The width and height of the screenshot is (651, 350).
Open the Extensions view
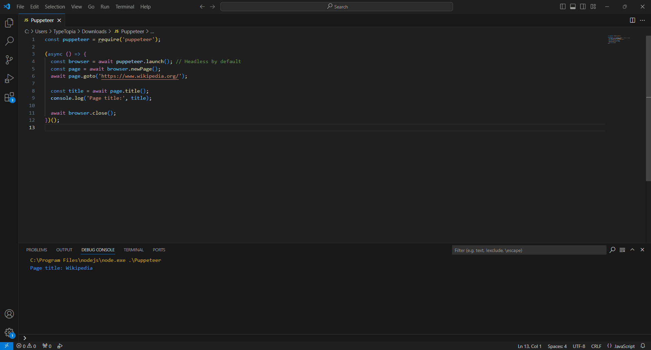pos(9,97)
